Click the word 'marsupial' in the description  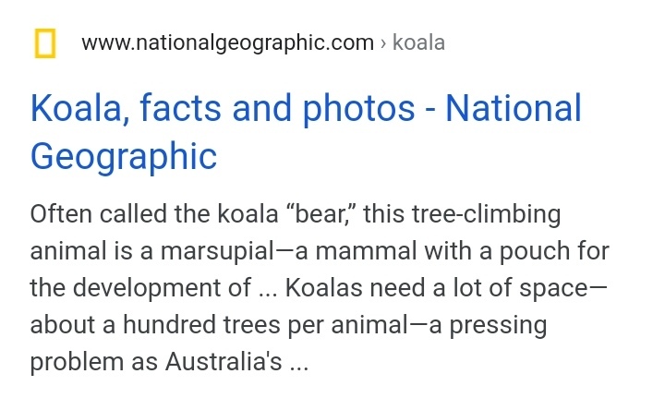pos(218,251)
